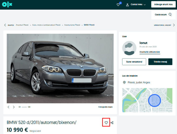This screenshot has width=177, height=134.
Task: Click seller Ionut's avatar
Action: pos(129,48)
